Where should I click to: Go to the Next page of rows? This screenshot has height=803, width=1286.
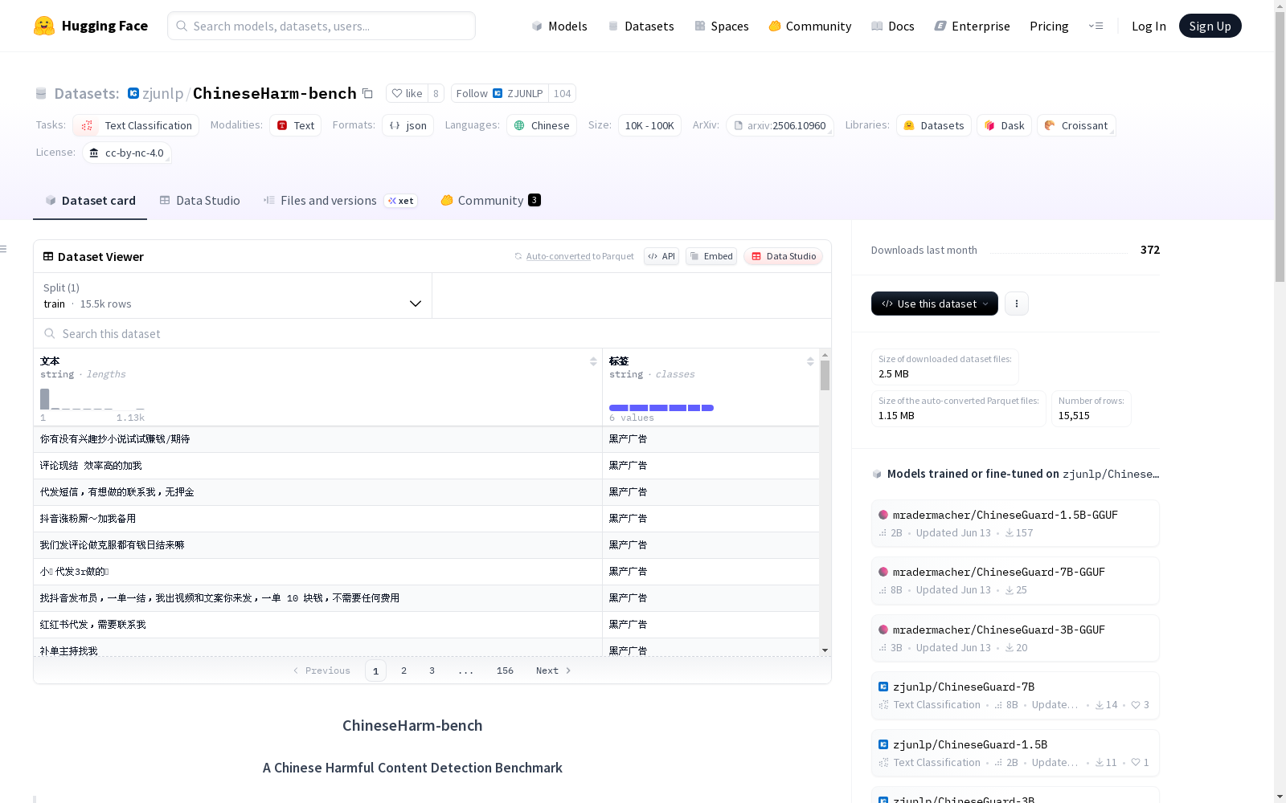point(554,671)
